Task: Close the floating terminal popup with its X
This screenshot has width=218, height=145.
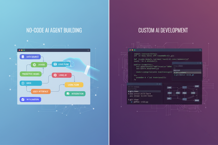Action: [x=200, y=63]
